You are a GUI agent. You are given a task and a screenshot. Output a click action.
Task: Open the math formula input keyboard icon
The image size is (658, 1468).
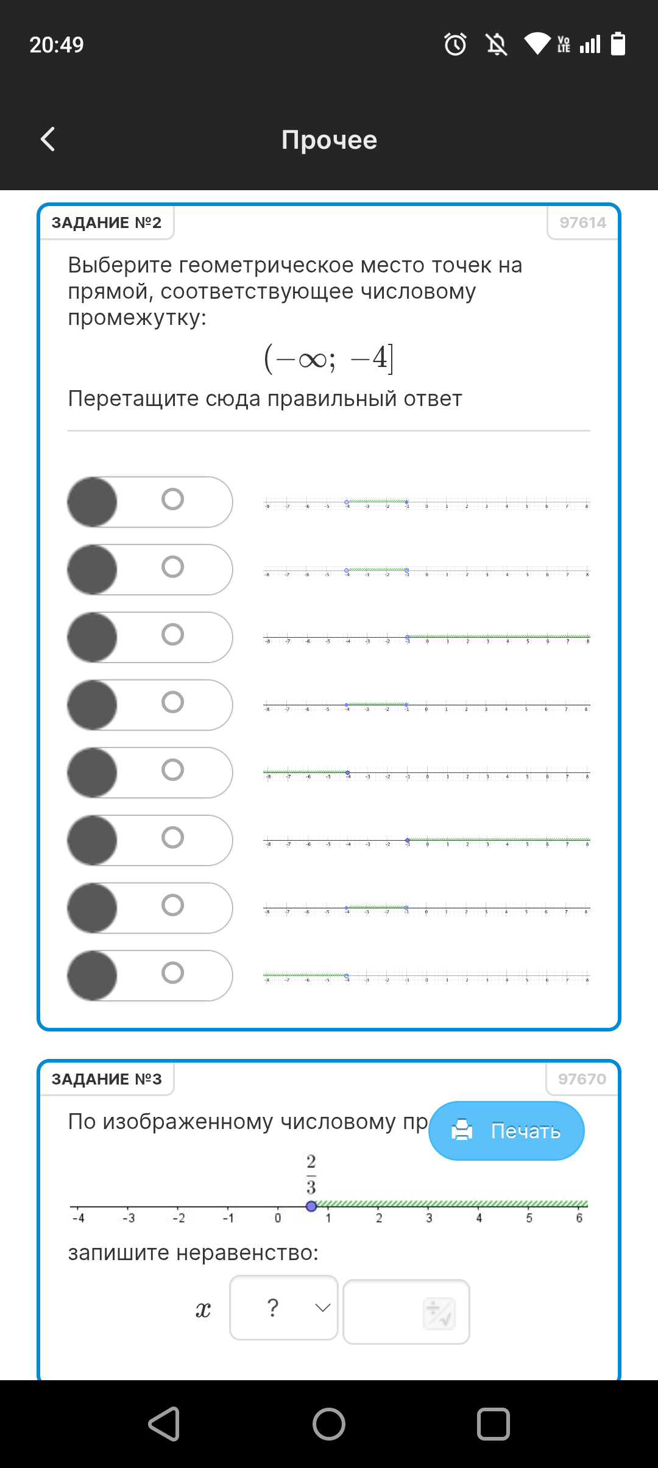point(439,1313)
